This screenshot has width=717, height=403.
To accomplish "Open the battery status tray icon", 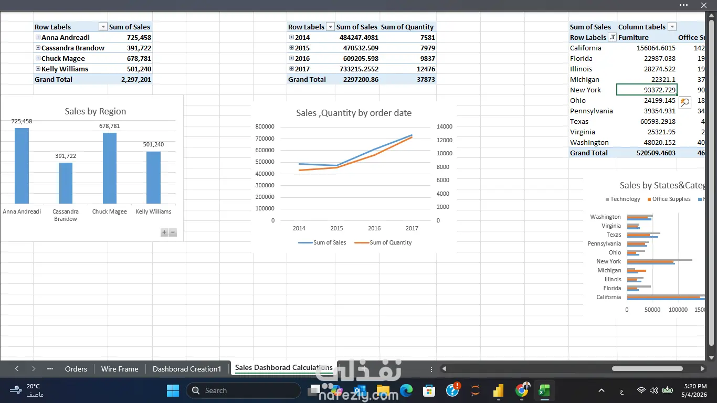I will click(667, 390).
